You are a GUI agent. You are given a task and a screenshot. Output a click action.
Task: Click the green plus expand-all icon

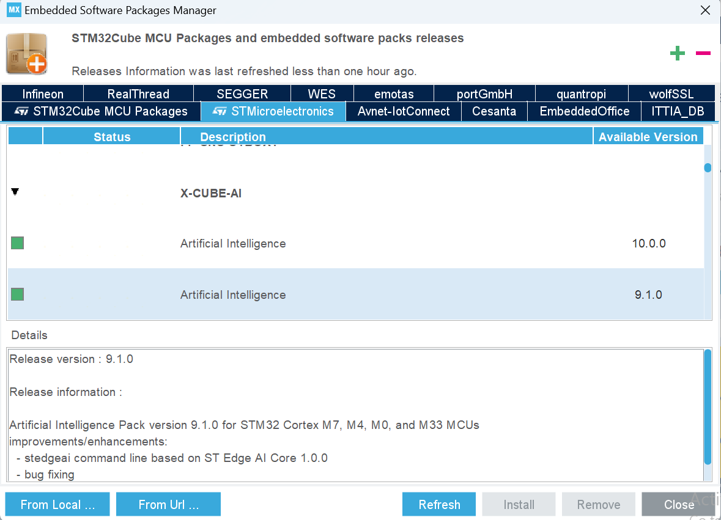click(678, 53)
